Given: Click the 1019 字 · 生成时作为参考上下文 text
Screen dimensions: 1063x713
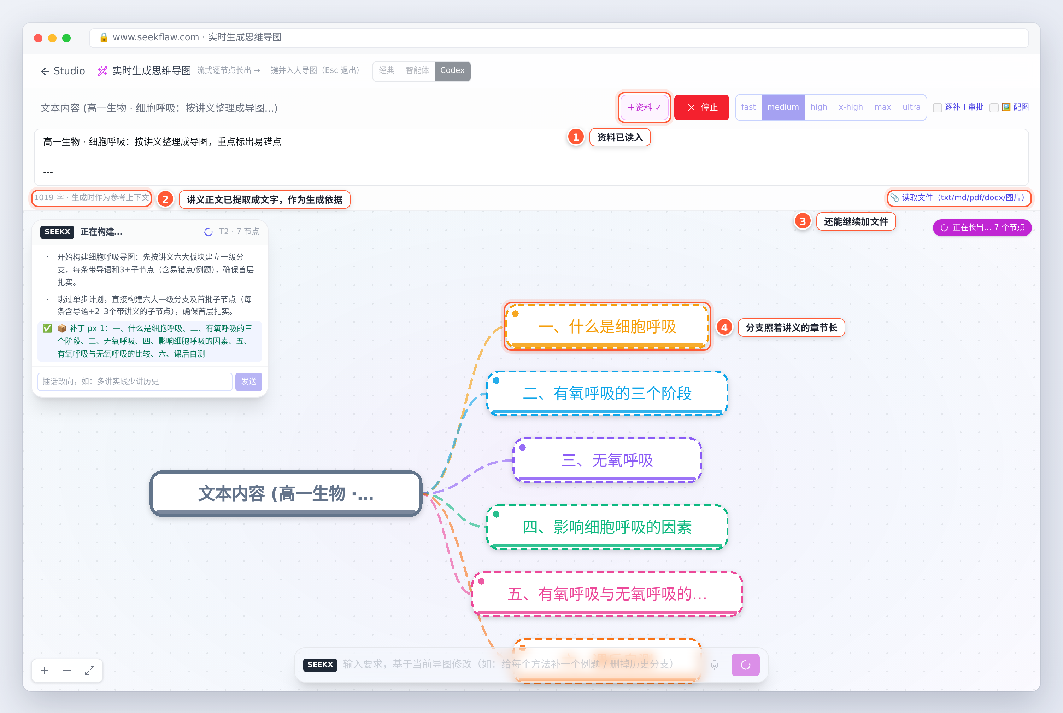Looking at the screenshot, I should pyautogui.click(x=91, y=198).
